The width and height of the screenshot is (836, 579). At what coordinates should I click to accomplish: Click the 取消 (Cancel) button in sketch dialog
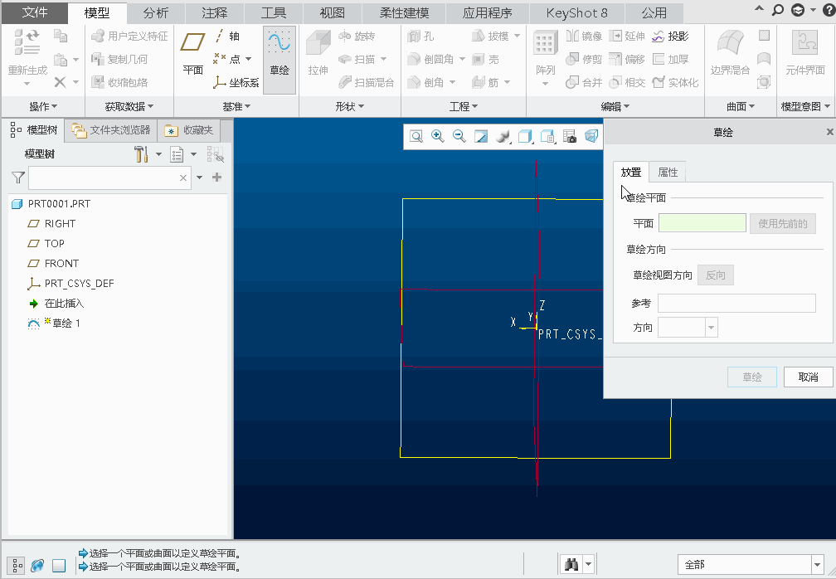(809, 377)
